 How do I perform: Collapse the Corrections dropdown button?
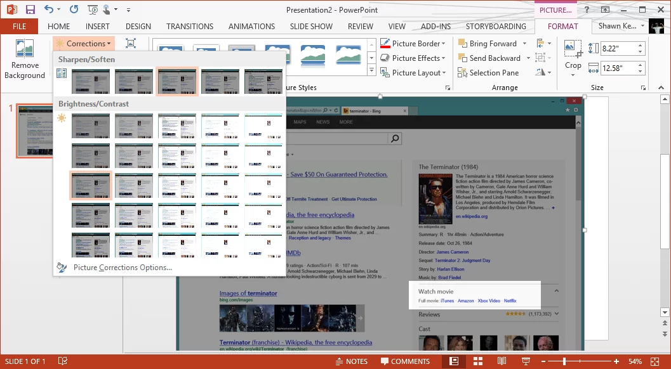(84, 43)
